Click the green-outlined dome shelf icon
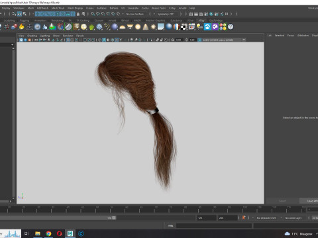Viewport: 318px width, 238px height. 68,27
